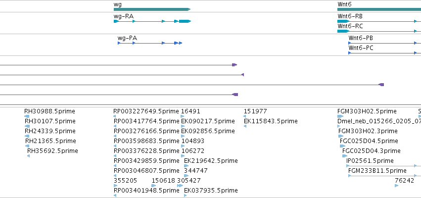Select the RP003227649.5prime label
This screenshot has width=421, height=198.
(x=146, y=111)
